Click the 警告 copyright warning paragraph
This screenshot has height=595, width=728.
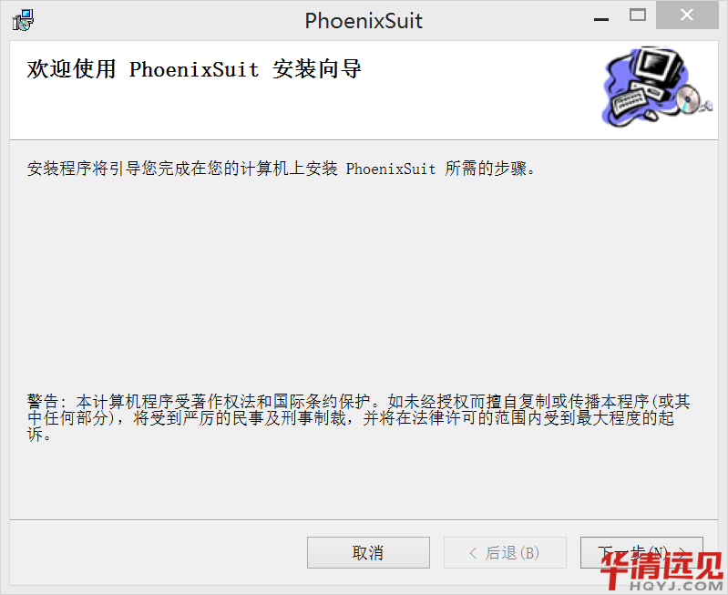[x=358, y=417]
